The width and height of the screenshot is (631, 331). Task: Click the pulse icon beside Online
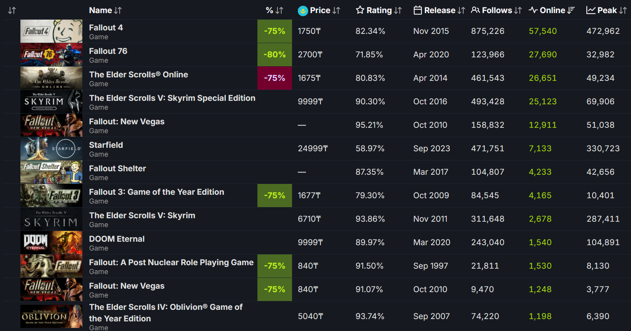[533, 10]
